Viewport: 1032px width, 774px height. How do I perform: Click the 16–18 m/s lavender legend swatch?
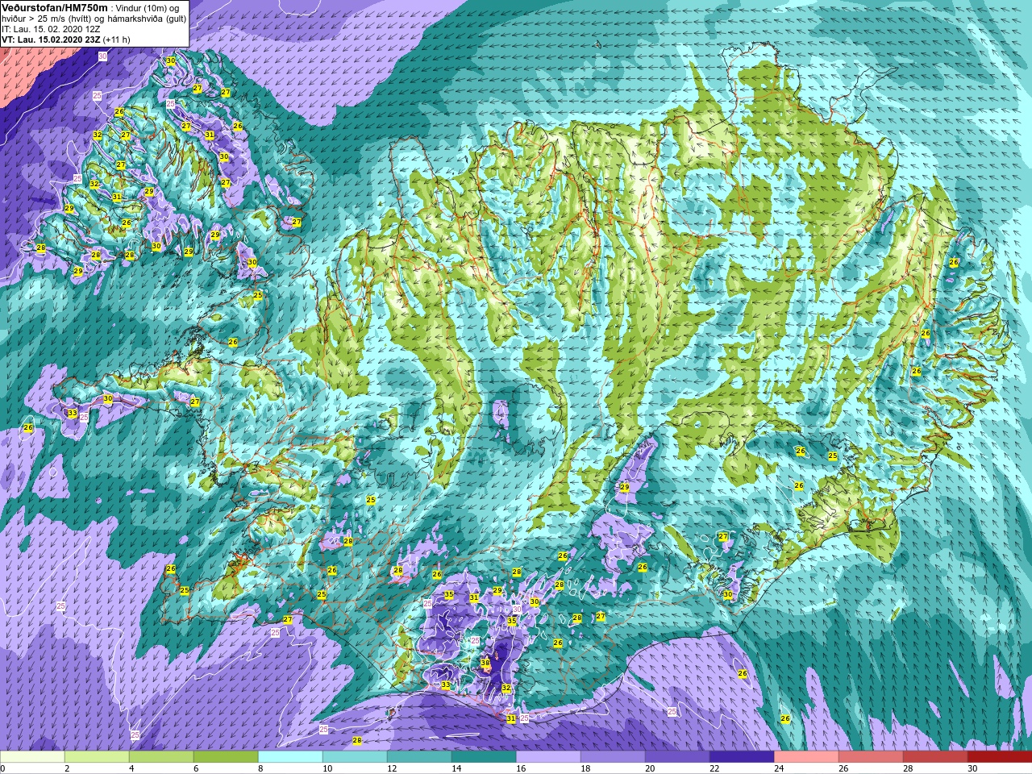click(548, 757)
